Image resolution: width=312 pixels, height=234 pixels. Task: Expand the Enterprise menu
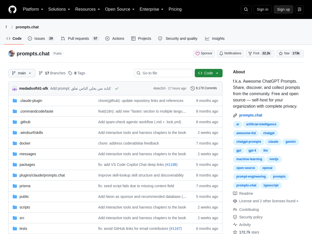coord(152,9)
